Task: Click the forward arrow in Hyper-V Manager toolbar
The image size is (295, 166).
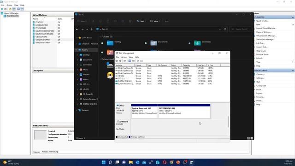Action: (x=6, y=9)
